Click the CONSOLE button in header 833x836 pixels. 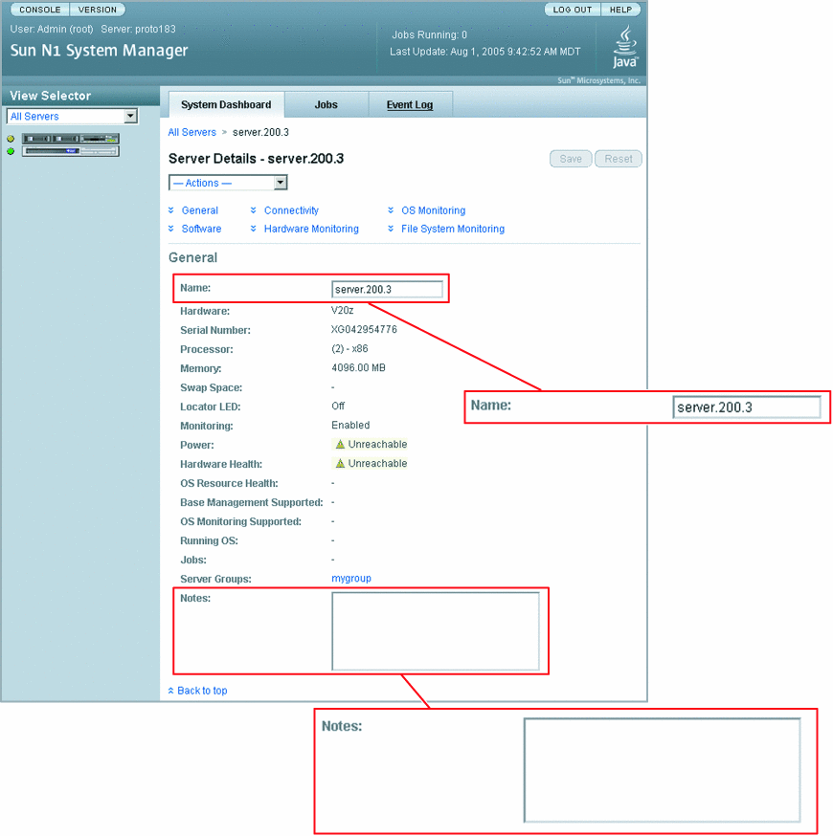[x=40, y=10]
